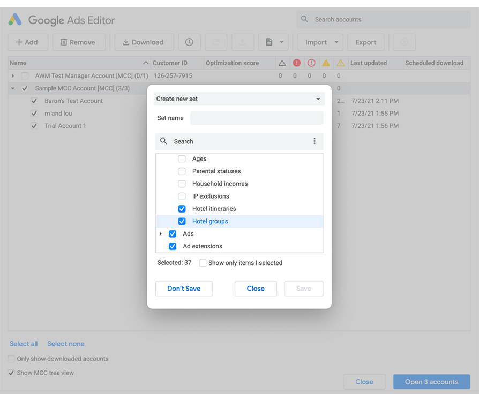The image size is (479, 401).
Task: Click the dialog Close button
Action: (x=256, y=289)
